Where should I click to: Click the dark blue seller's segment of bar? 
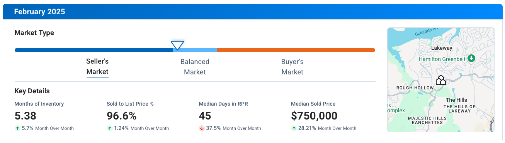click(x=94, y=50)
